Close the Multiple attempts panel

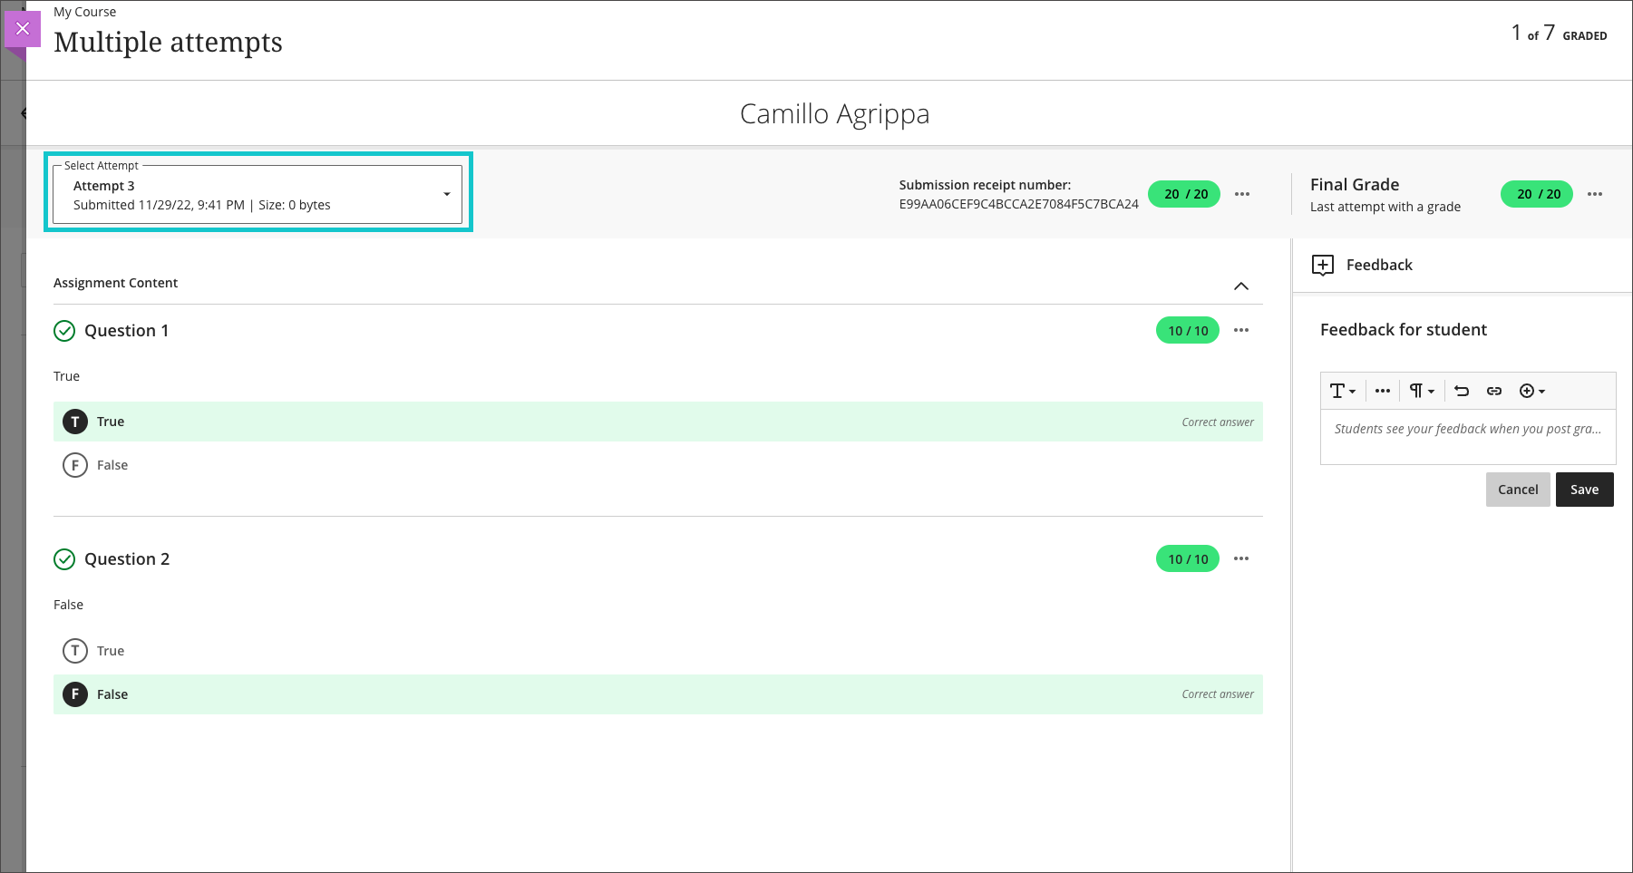tap(23, 29)
